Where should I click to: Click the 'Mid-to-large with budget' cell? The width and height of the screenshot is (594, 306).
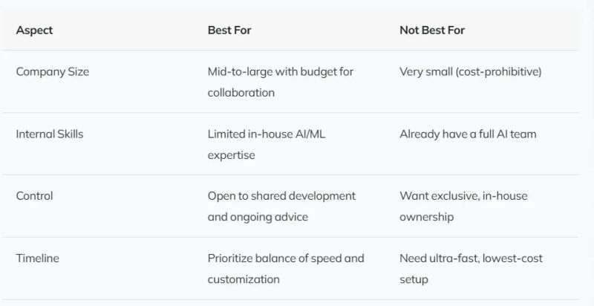tap(281, 72)
